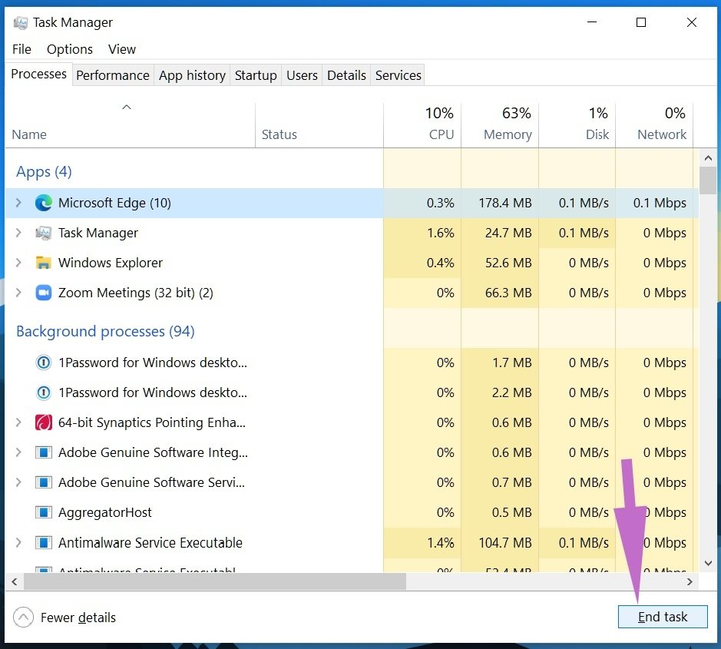Click second 1Password icon with 2.2 MB
The width and height of the screenshot is (721, 649).
44,392
